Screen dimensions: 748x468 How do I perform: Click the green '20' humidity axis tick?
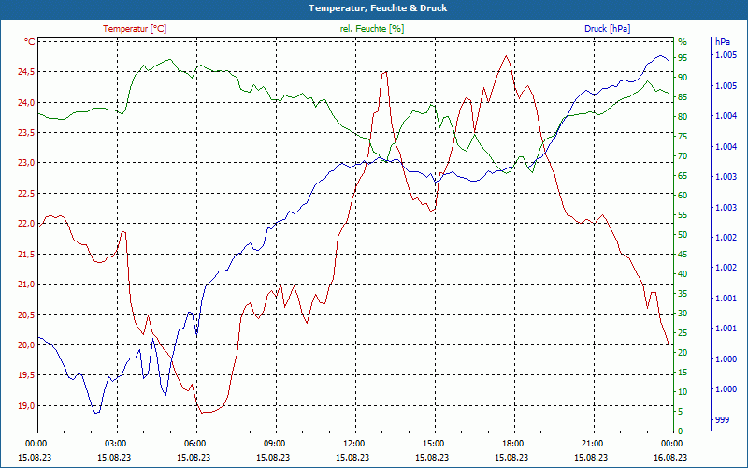[683, 353]
